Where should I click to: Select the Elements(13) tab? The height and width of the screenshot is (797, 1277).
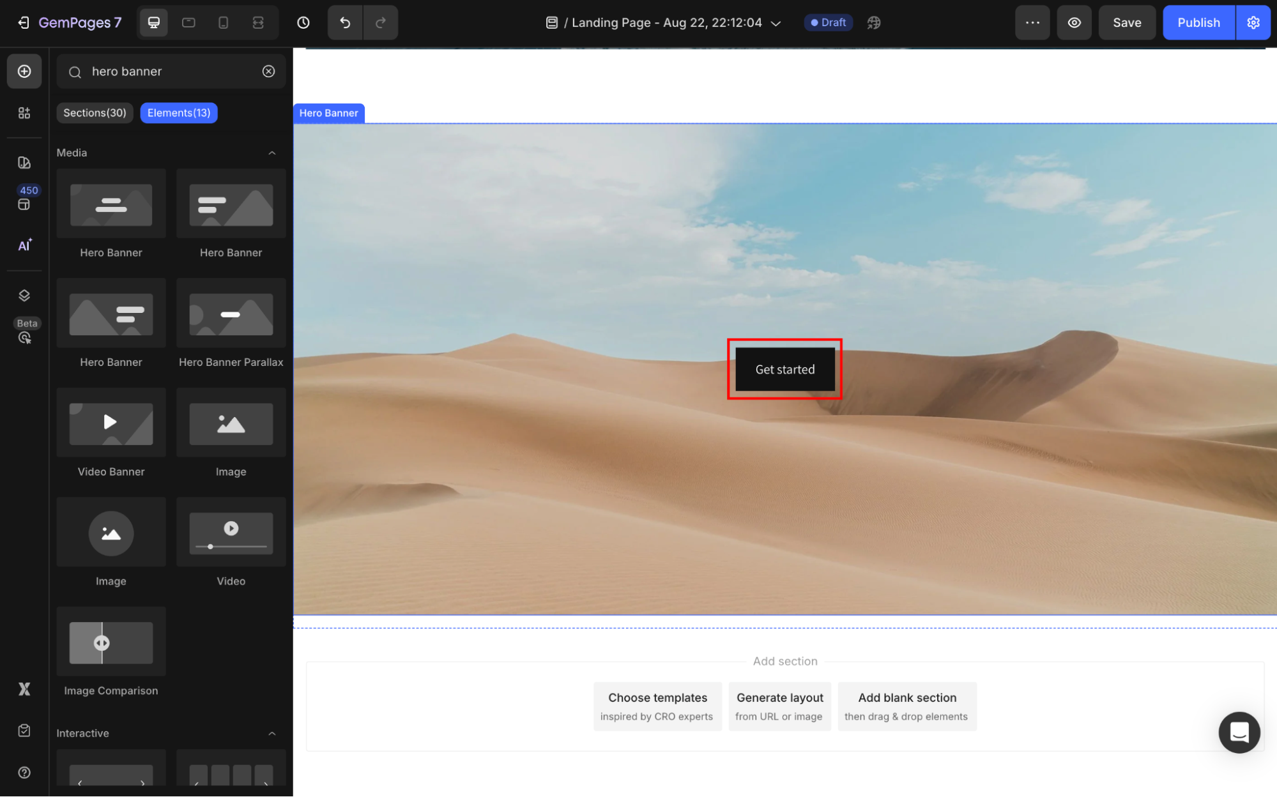179,113
